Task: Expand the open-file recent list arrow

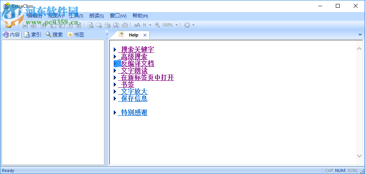Action: (x=15, y=25)
